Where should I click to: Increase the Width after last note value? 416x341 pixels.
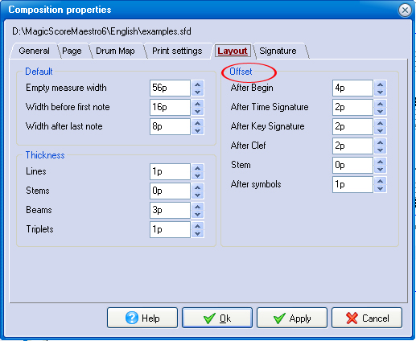[x=198, y=123]
